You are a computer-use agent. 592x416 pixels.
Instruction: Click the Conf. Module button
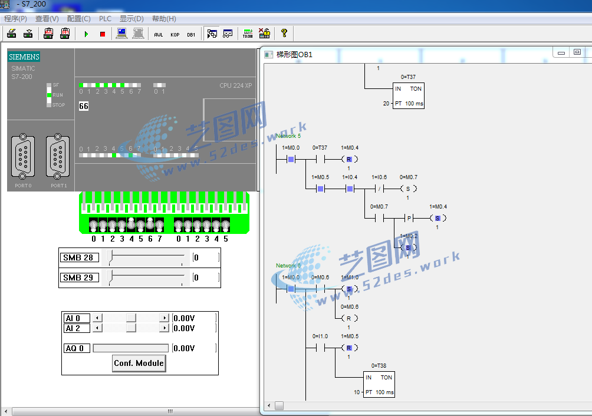[x=139, y=363]
